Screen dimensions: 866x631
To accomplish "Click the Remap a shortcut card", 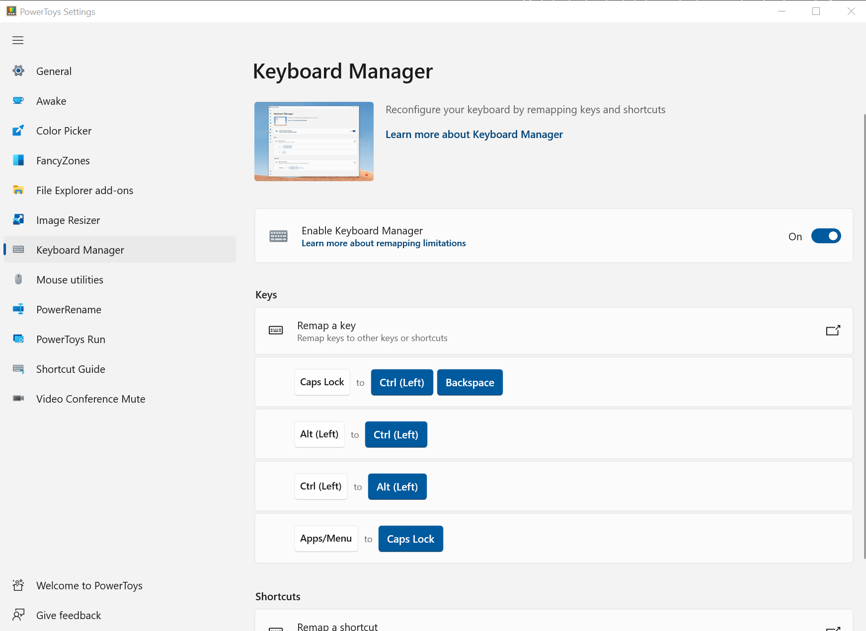I will point(554,621).
